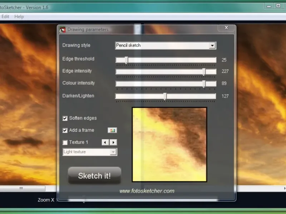Maximize the FotoSketcher main window
Viewport: 286px width, 214px height.
coord(278,6)
